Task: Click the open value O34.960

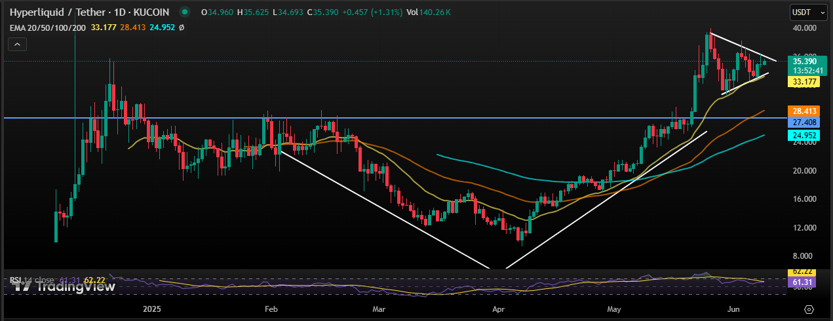Action: (218, 12)
